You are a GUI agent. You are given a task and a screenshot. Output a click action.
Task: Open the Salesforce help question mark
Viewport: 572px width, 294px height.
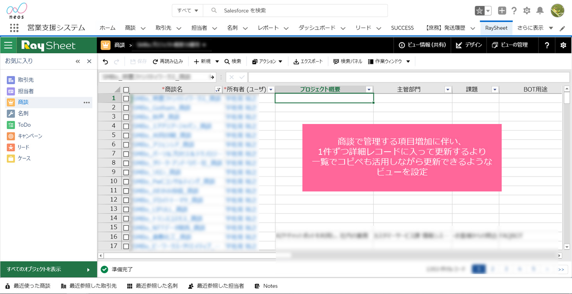(514, 11)
